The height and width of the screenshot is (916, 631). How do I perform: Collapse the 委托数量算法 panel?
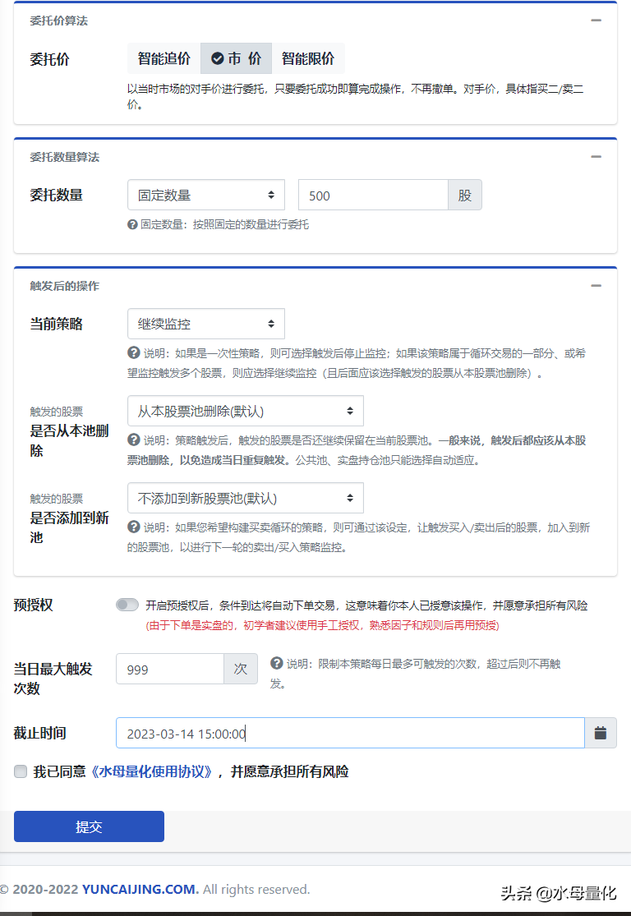[596, 157]
